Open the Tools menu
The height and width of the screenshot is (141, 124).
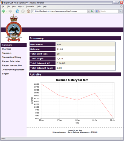click(38, 6)
